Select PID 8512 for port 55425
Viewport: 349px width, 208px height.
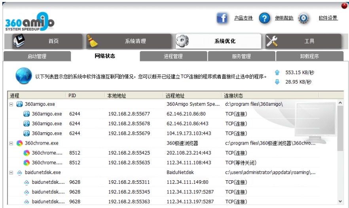click(74, 153)
